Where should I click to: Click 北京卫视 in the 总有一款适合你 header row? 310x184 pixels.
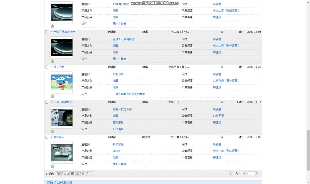click(174, 102)
